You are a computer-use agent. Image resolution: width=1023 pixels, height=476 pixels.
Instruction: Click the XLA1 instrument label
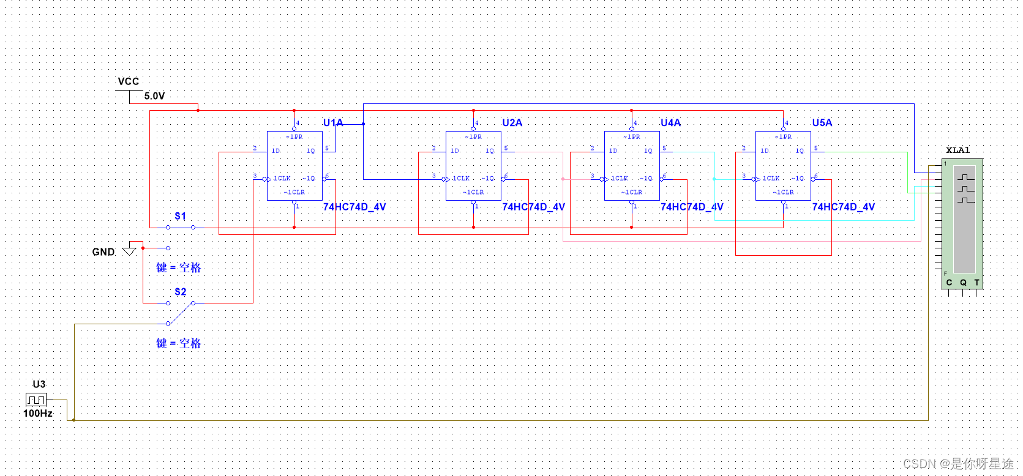click(x=958, y=150)
